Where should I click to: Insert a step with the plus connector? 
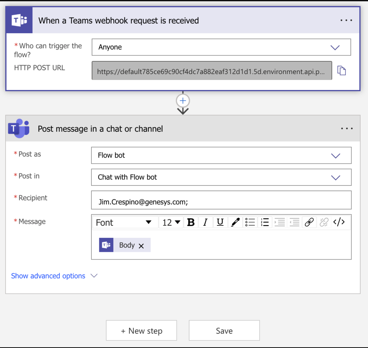tap(183, 100)
